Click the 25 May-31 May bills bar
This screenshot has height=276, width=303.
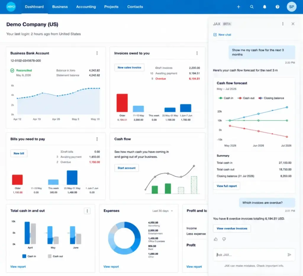click(x=72, y=178)
